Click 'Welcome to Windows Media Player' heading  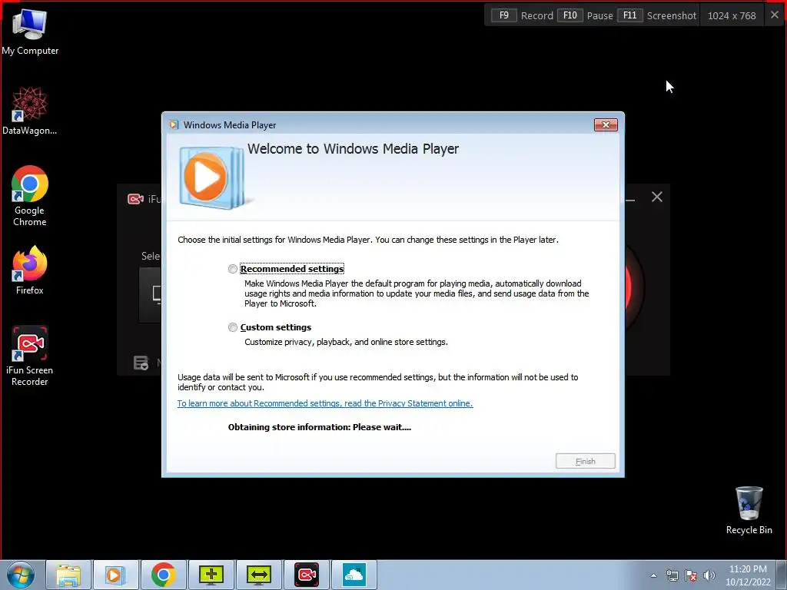[x=353, y=149]
